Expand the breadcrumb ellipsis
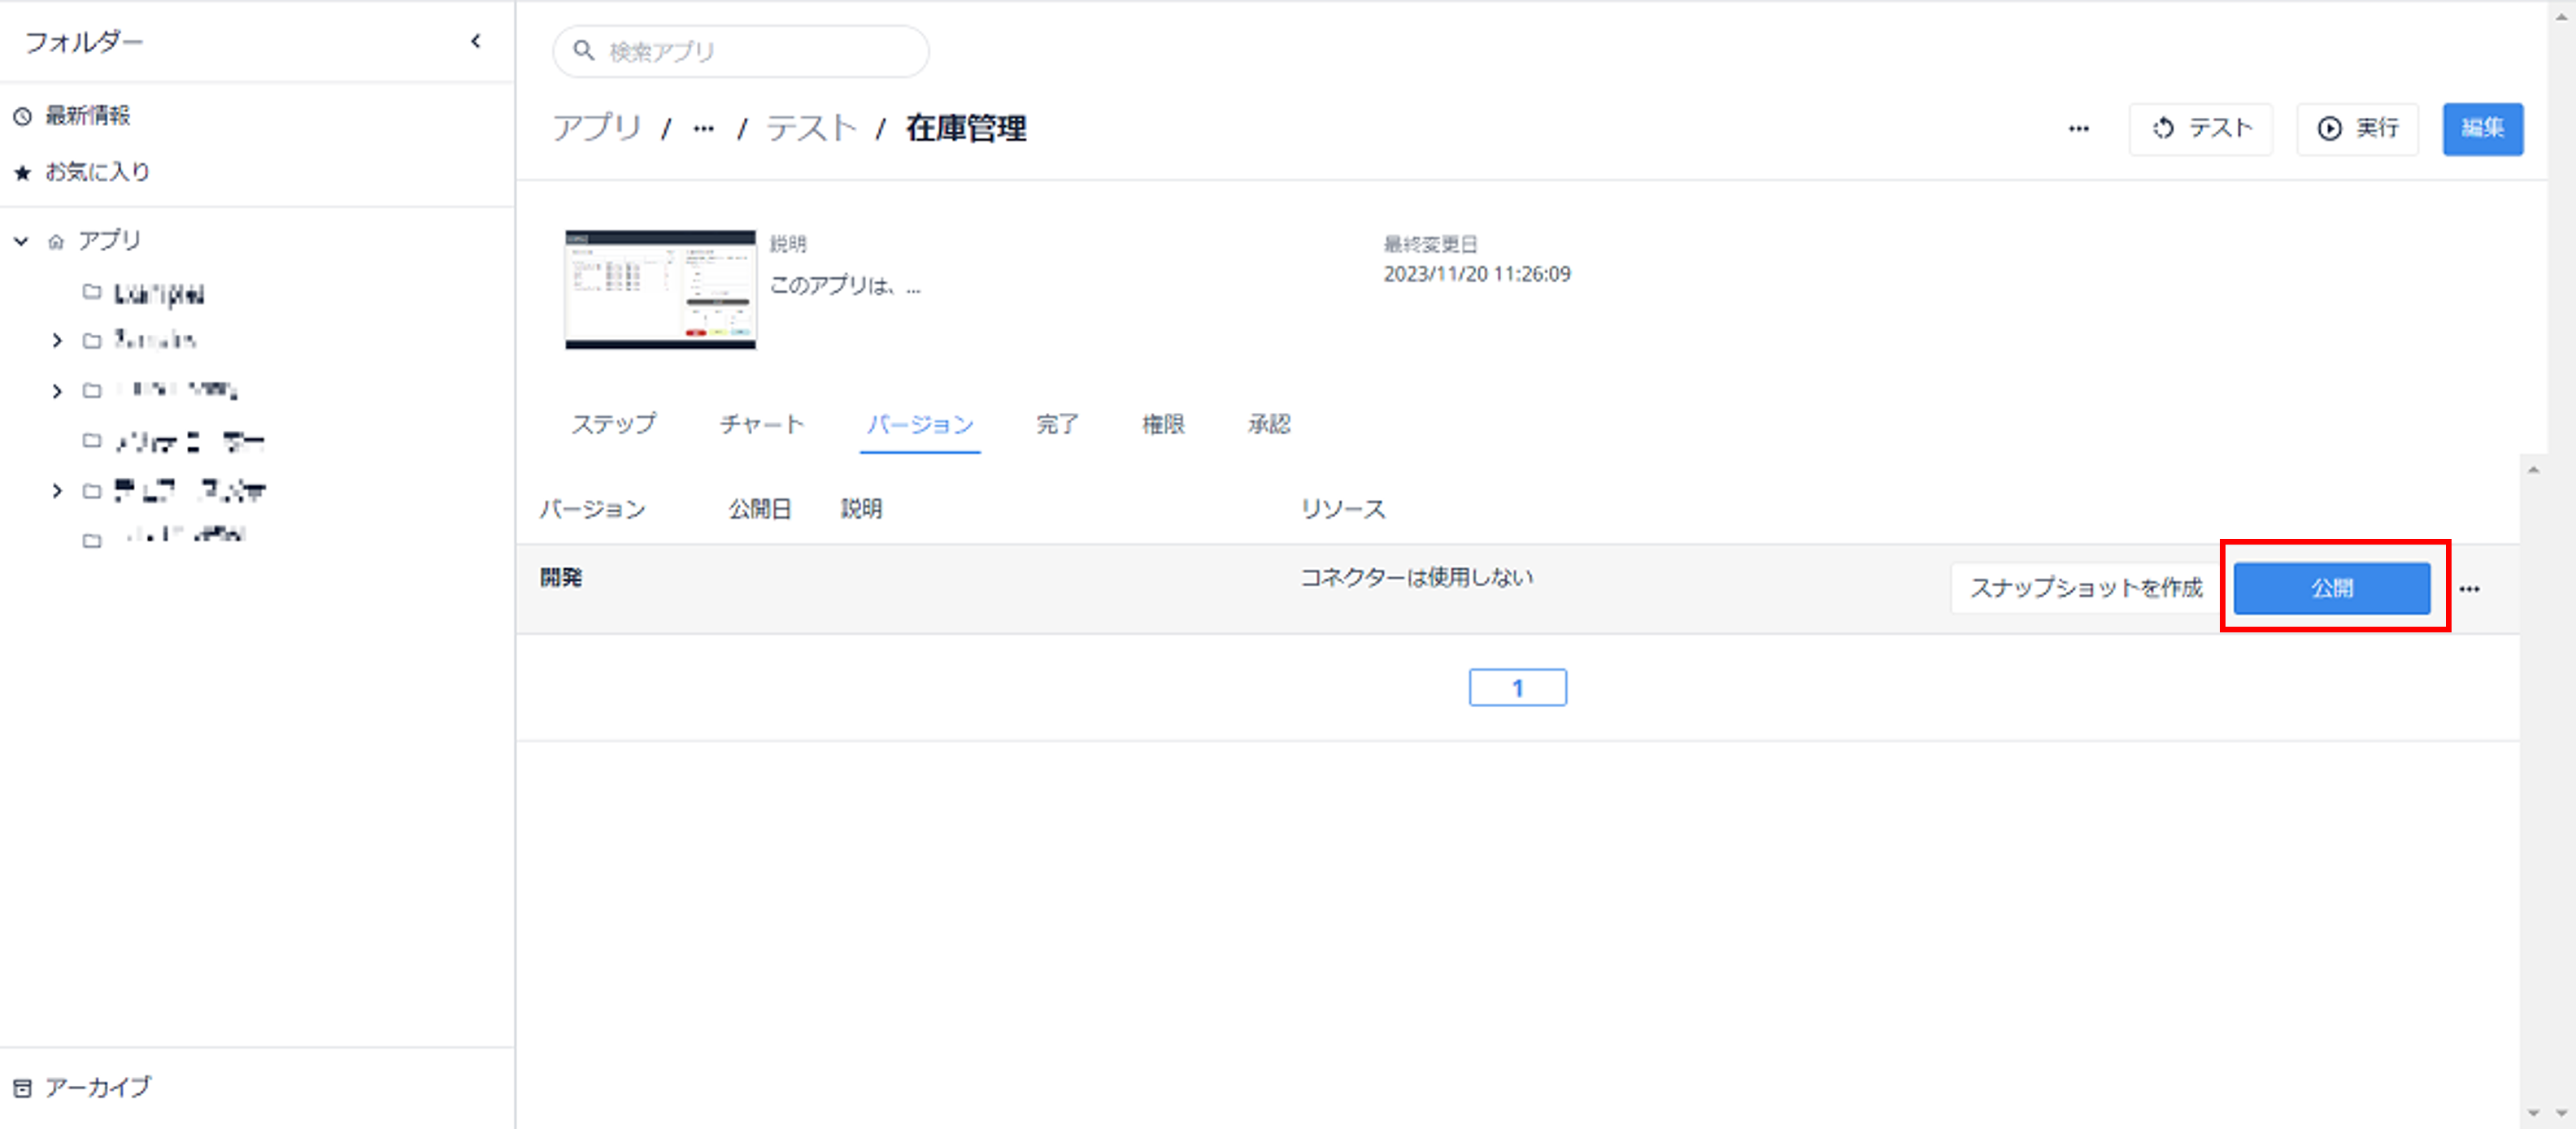The image size is (2576, 1129). (704, 129)
